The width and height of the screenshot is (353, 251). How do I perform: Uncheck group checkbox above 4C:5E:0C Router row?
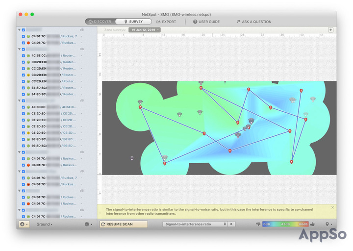click(24, 49)
